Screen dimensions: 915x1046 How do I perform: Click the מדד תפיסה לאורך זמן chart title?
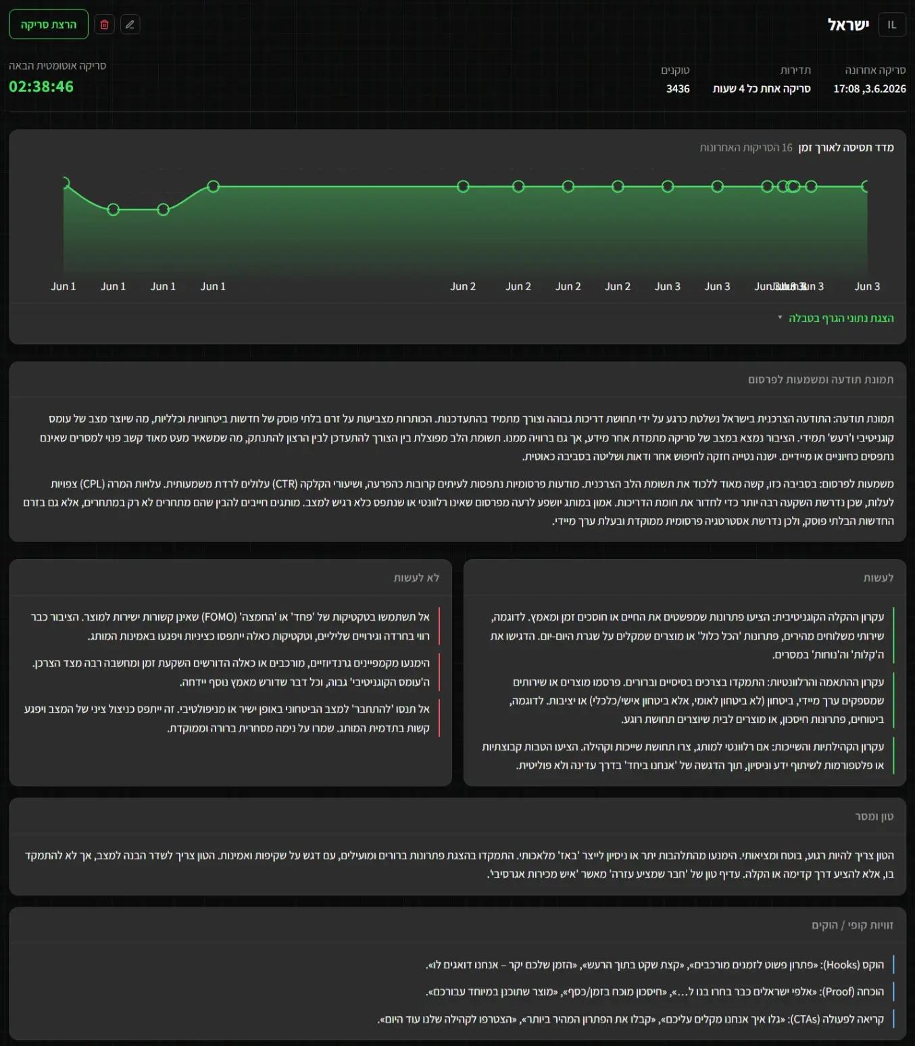(846, 147)
